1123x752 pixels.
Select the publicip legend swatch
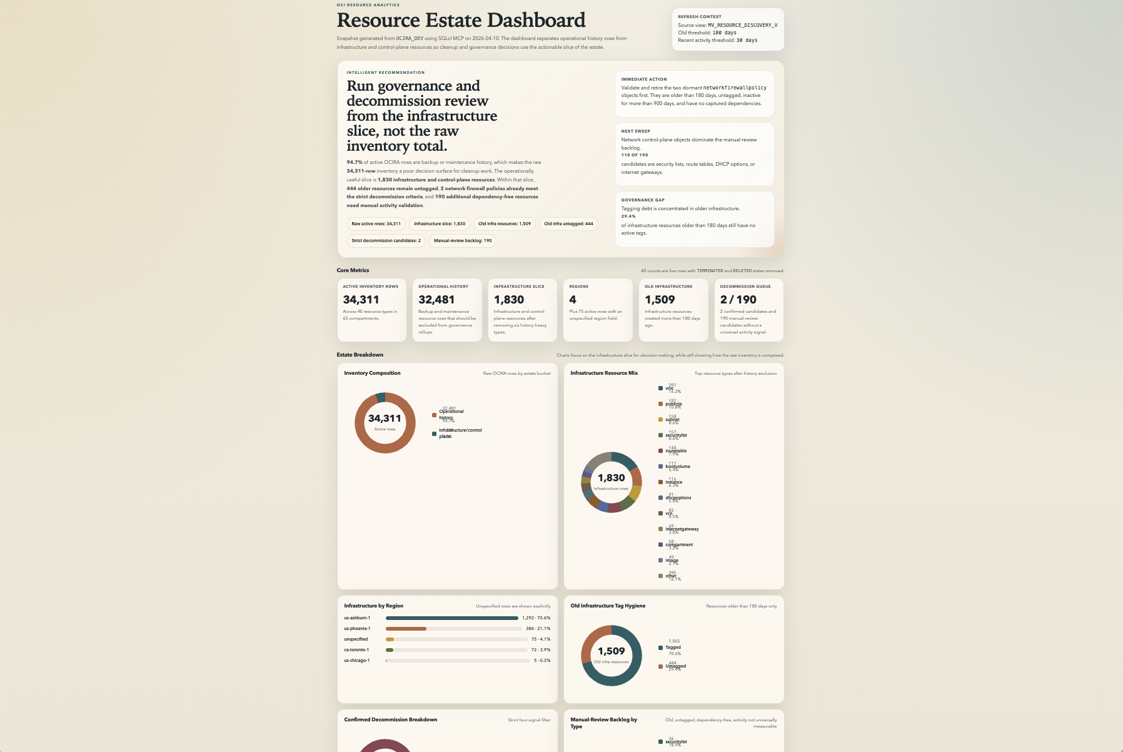pyautogui.click(x=660, y=404)
